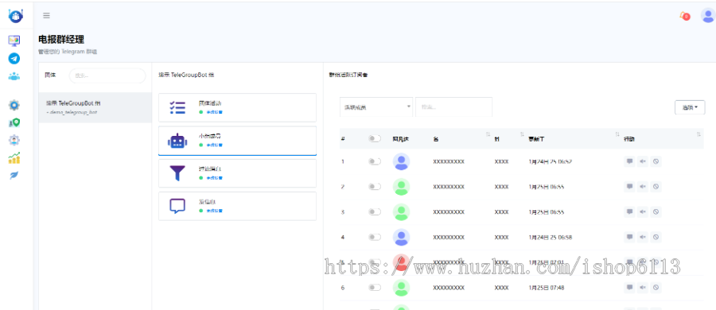
Task: Sort by the actions column arrows
Action: [698, 134]
